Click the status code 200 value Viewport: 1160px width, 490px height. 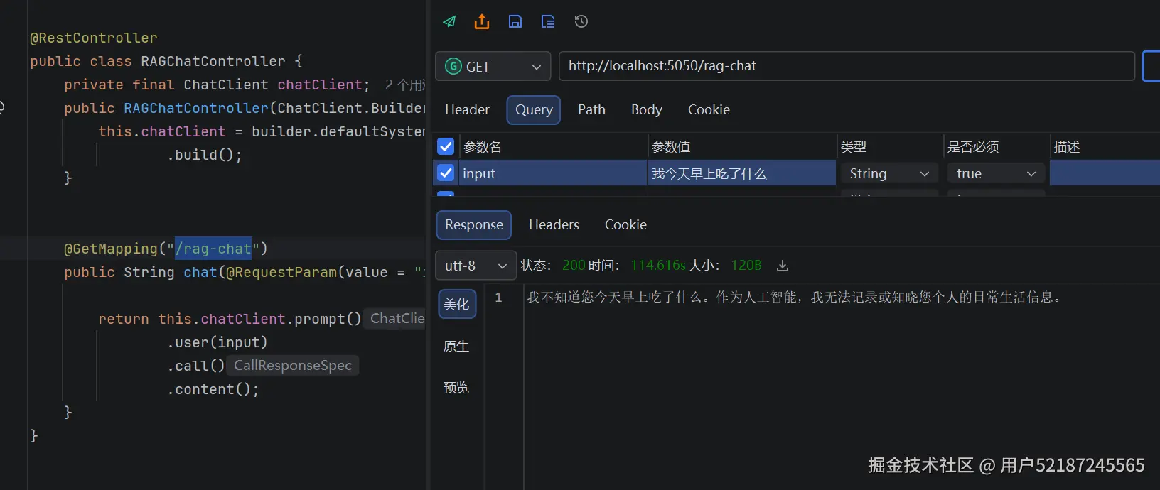(x=574, y=266)
